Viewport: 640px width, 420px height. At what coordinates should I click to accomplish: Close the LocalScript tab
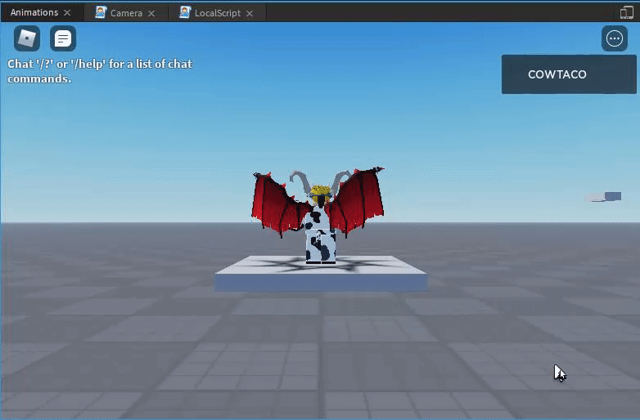250,13
